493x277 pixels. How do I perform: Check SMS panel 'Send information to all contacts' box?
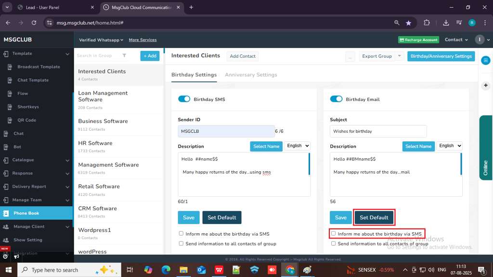click(x=181, y=243)
